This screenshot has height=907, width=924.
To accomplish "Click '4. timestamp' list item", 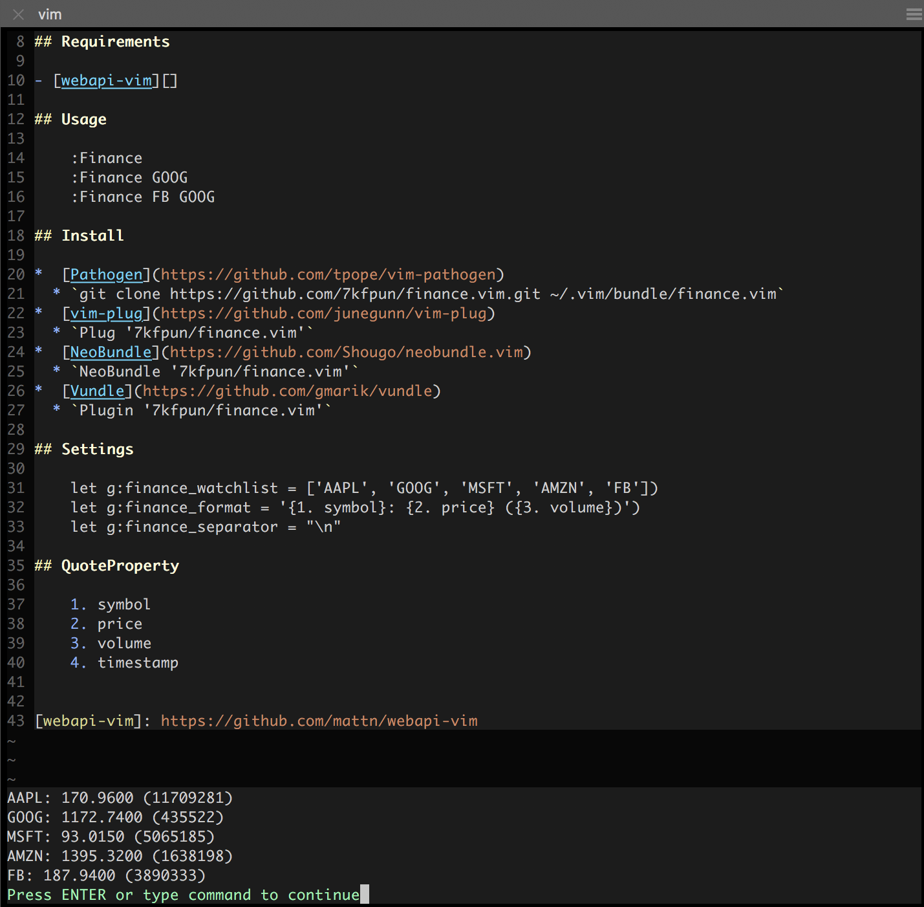I will tap(125, 663).
